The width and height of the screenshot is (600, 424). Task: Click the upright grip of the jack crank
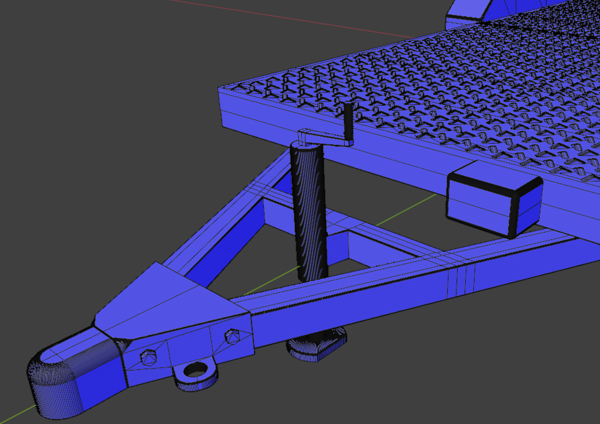(x=348, y=120)
